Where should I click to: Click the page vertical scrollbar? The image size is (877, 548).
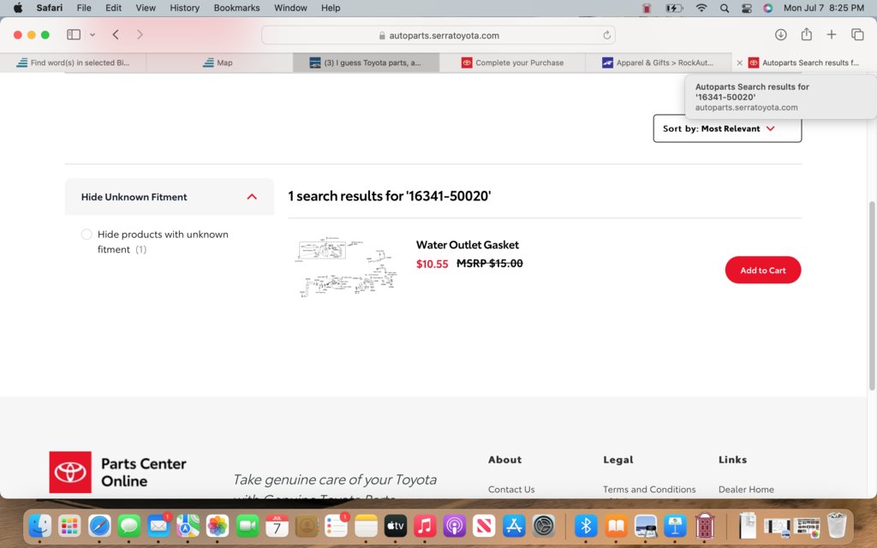click(x=871, y=295)
